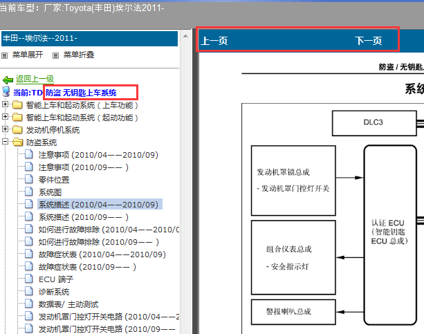Image resolution: width=424 pixels, height=334 pixels.
Task: Click page icon of 注意事项 (2010/04——2010/09)
Action: [x=29, y=154]
